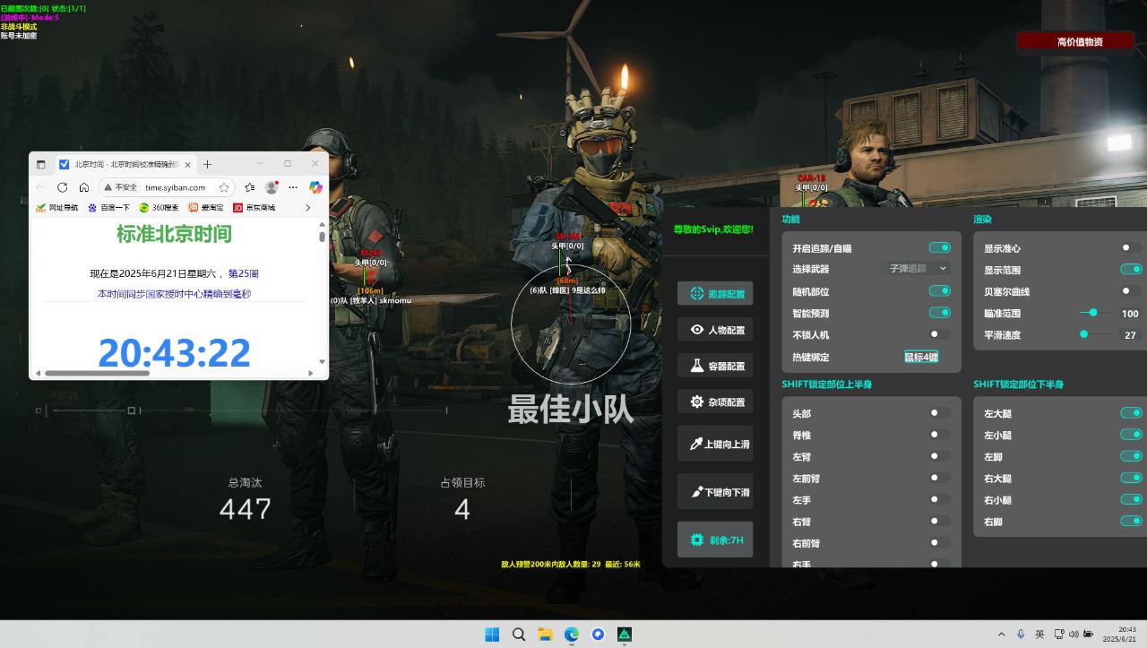Toggle the 智能预测 switch

939,313
